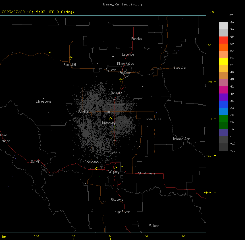Click the Cochrane town label
Image resolution: width=245 pixels, height=240 pixels.
click(92, 162)
